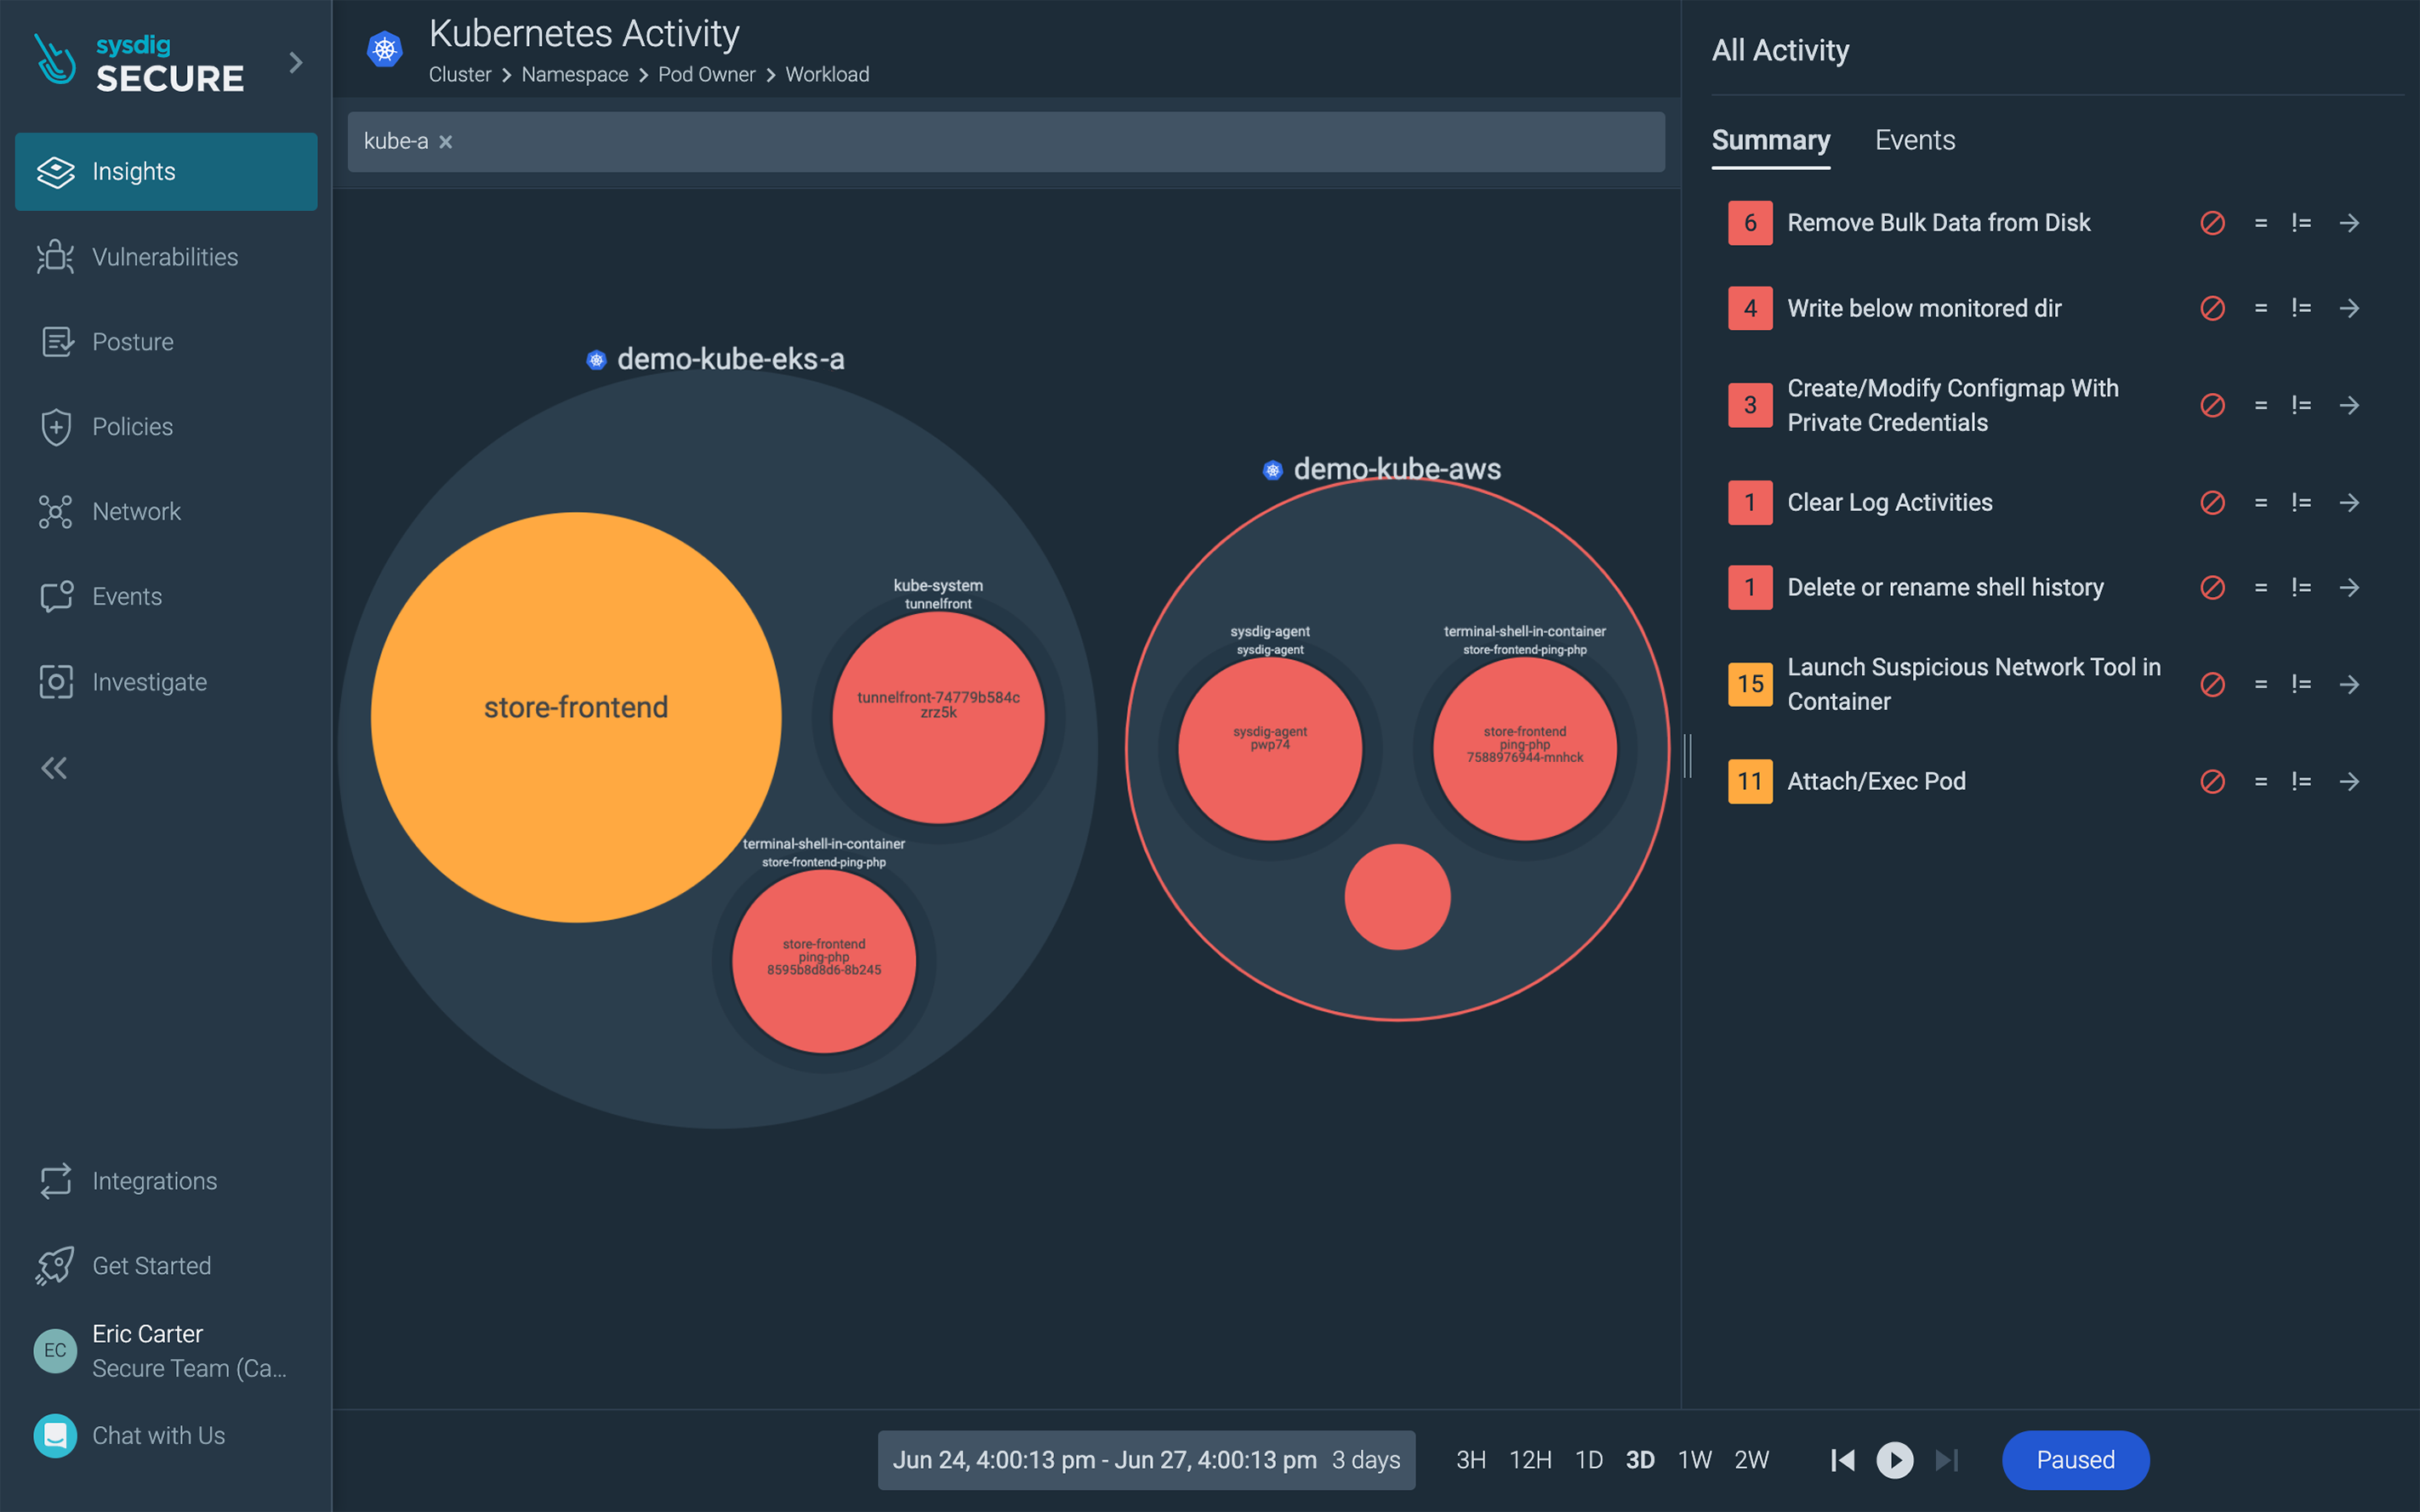Switch to the Events tab in All Activity
2420x1512 pixels.
pyautogui.click(x=1915, y=141)
